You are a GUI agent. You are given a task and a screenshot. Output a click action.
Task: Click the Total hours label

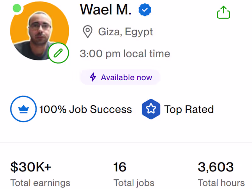pos(221,183)
